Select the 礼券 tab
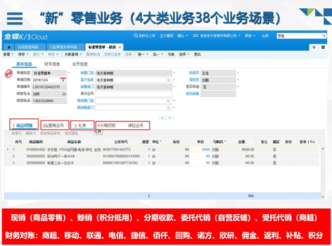Image resolution: width=332 pixels, height=246 pixels. coord(82,126)
